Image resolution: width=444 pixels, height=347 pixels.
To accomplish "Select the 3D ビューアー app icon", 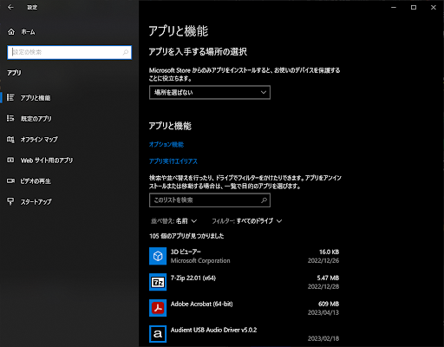I will point(158,256).
